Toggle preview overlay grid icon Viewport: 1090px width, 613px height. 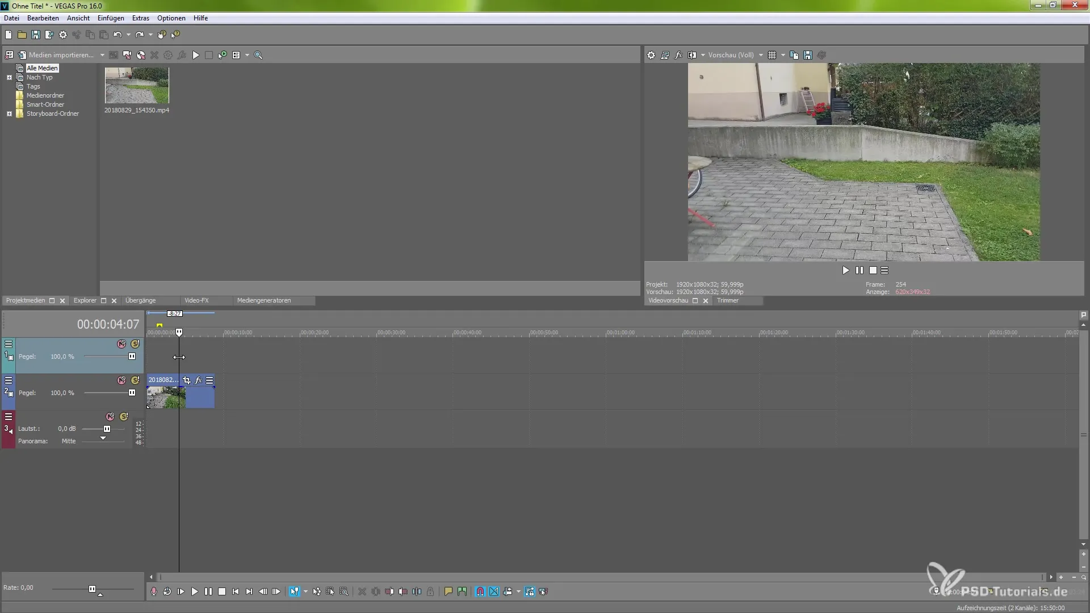coord(772,55)
